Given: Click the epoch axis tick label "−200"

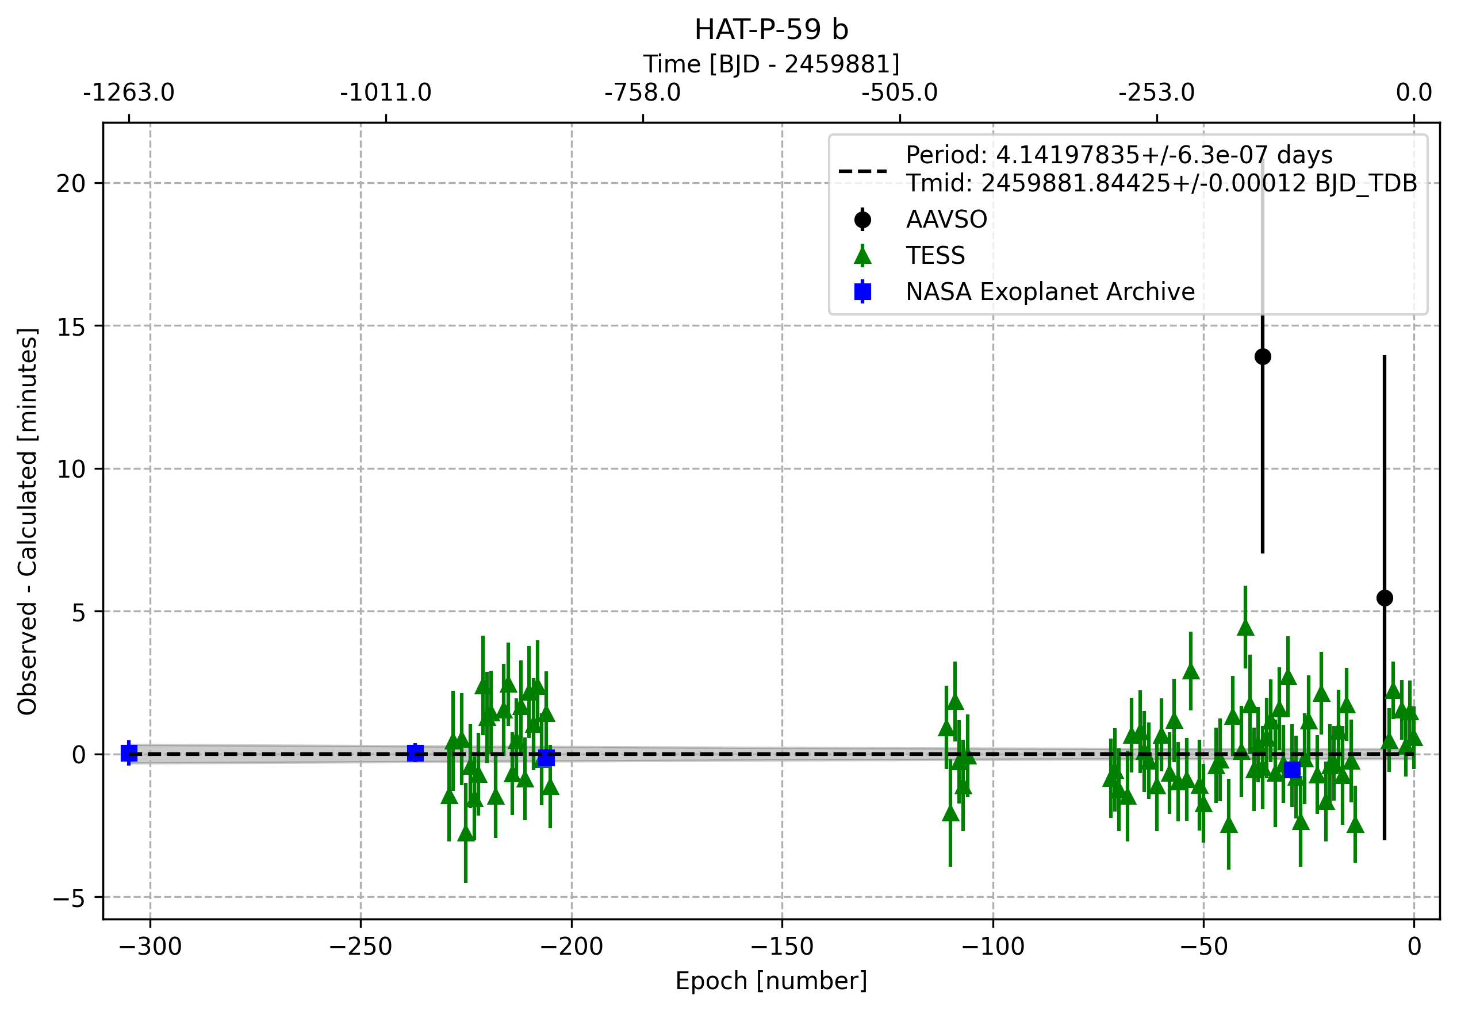Looking at the screenshot, I should click(572, 947).
